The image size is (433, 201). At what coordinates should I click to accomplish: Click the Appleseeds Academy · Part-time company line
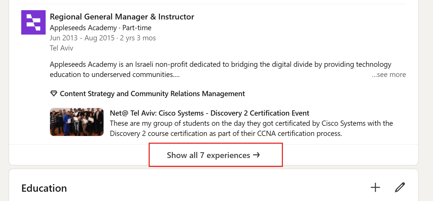[101, 28]
